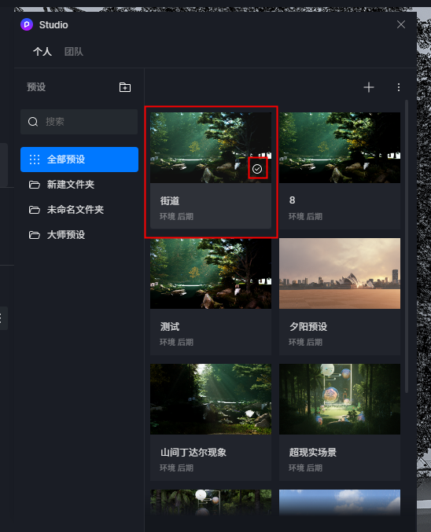
Task: Select the preset named 8
Action: [x=340, y=171]
